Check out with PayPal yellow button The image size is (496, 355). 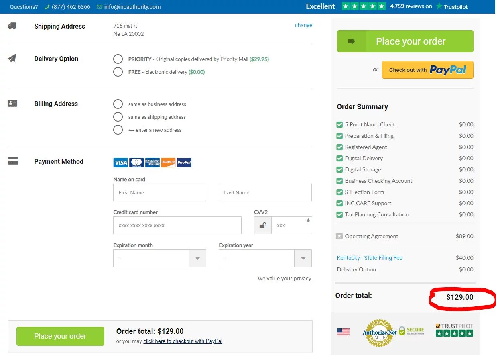point(427,70)
